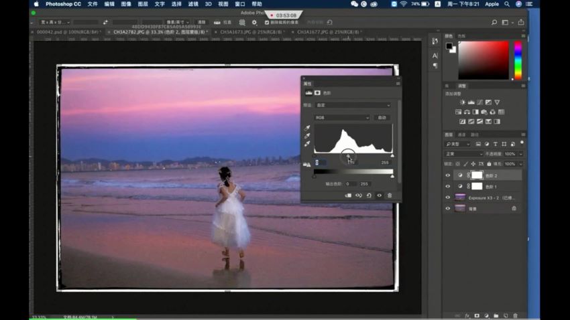The width and height of the screenshot is (570, 320).
Task: Add a Channel Mixer adjustment
Action: pos(493,112)
